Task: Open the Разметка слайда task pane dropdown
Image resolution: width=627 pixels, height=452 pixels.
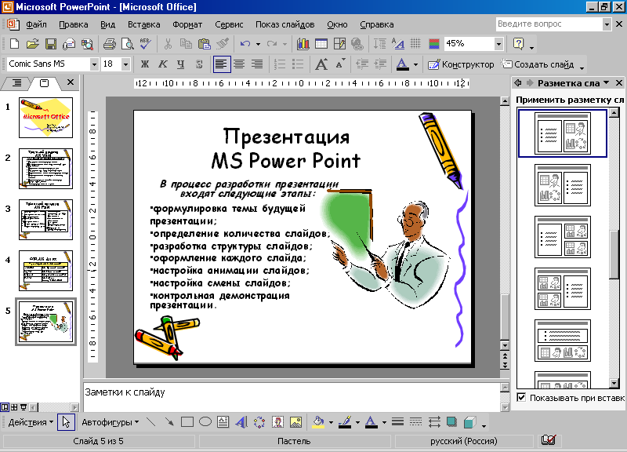Action: click(606, 83)
